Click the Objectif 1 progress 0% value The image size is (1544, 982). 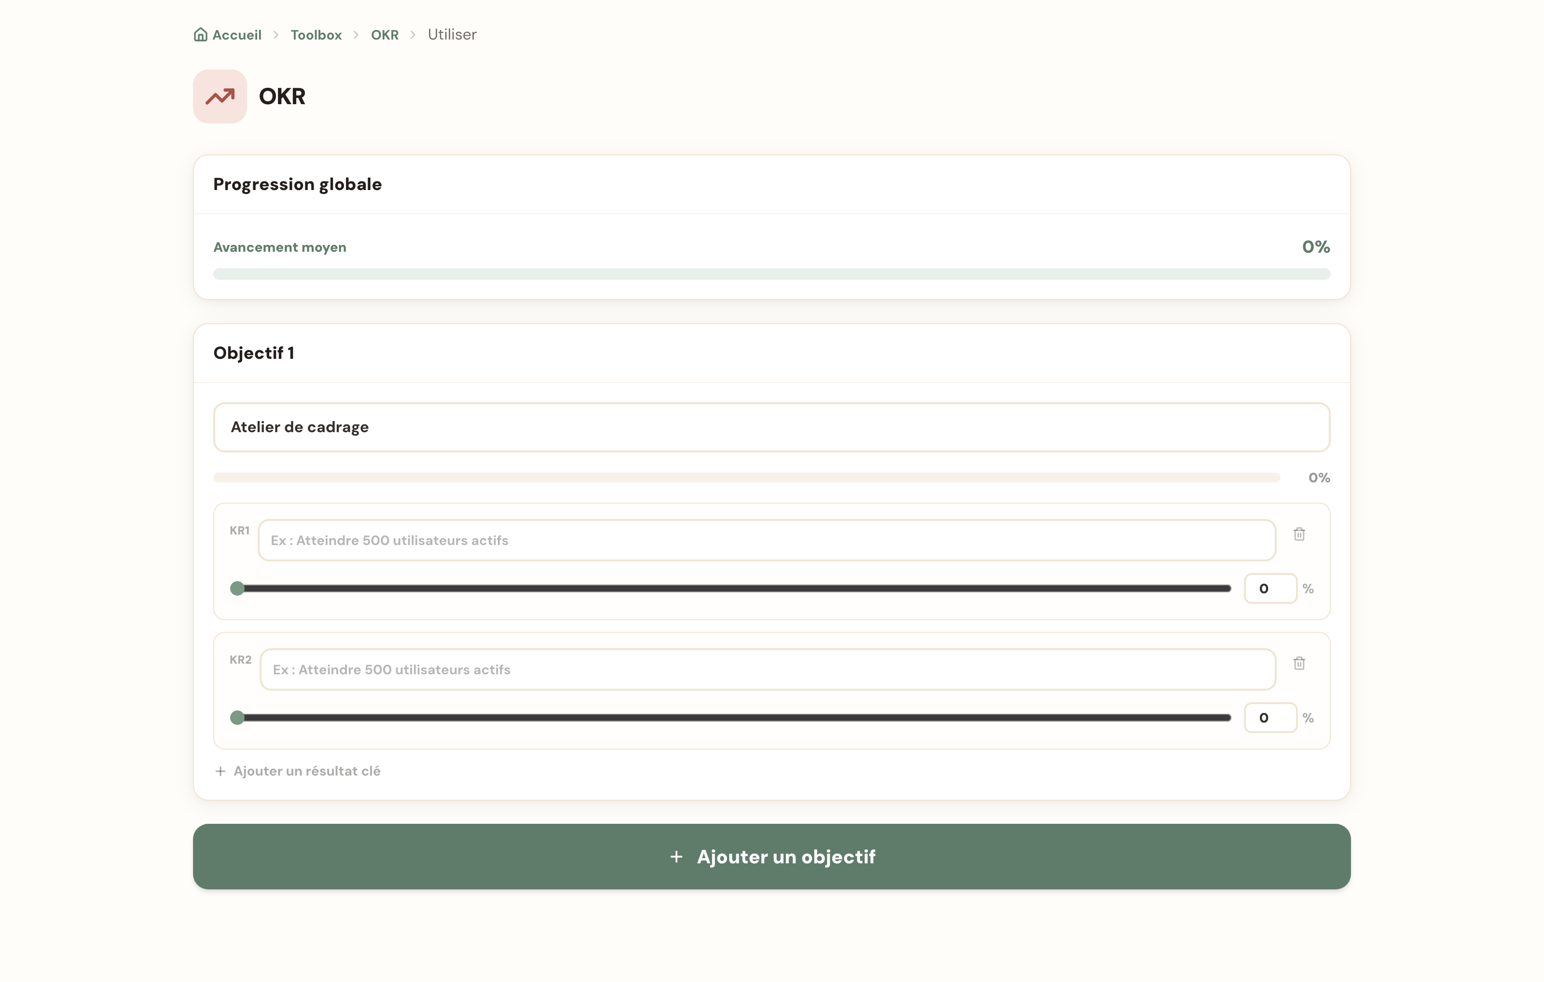tap(1319, 477)
